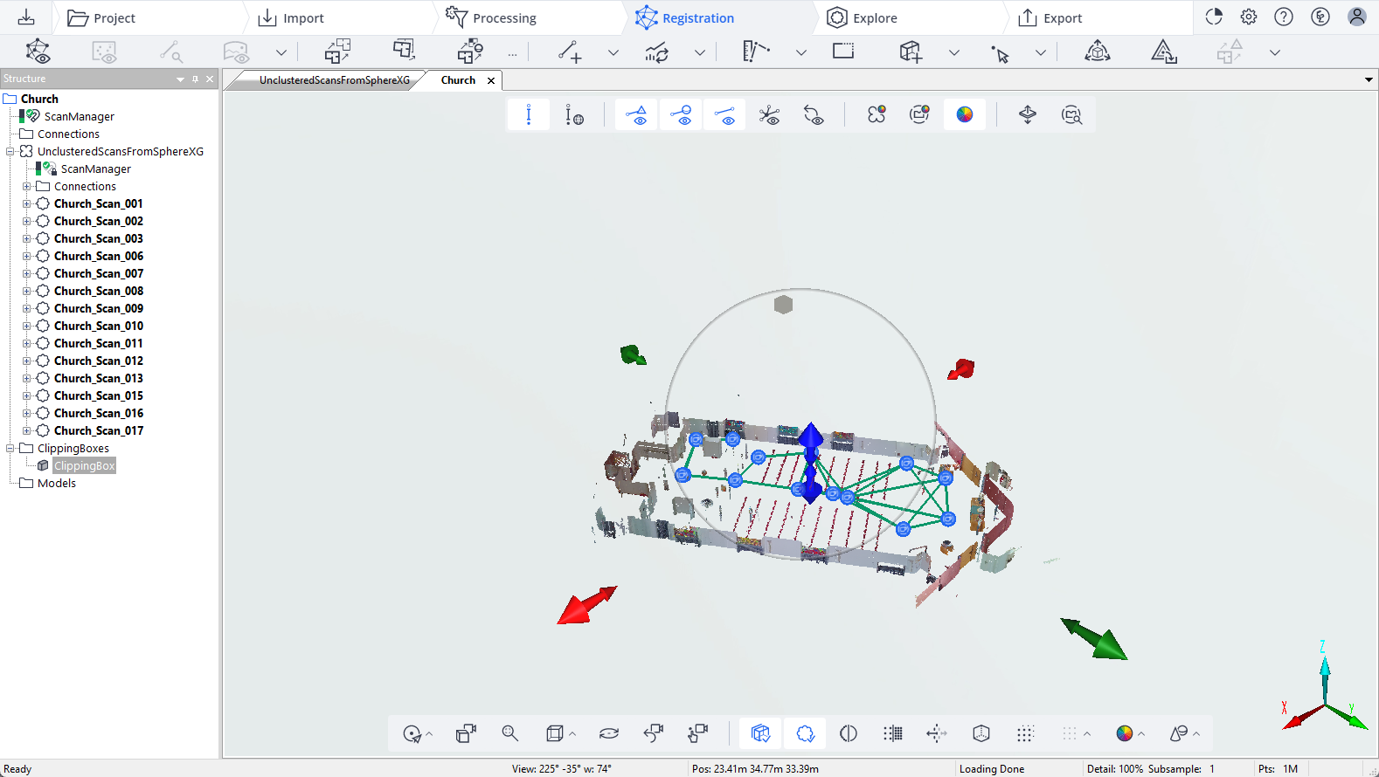Screen dimensions: 1379x777
Task: Open the Export workflow step
Action: pyautogui.click(x=1050, y=17)
